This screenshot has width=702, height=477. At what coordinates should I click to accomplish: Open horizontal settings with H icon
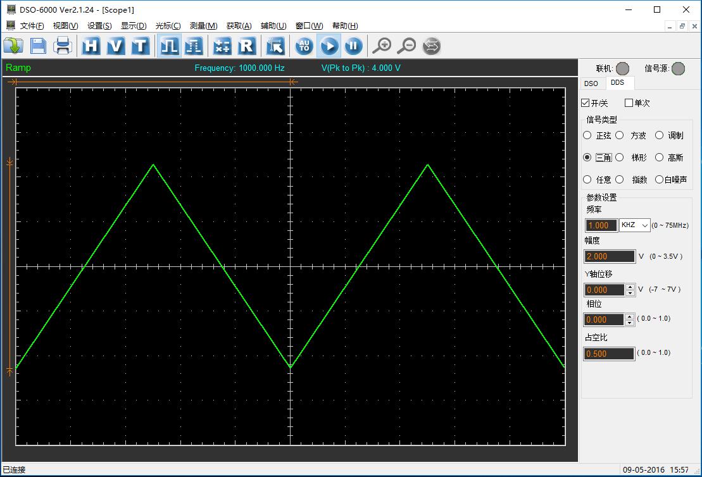[x=91, y=46]
